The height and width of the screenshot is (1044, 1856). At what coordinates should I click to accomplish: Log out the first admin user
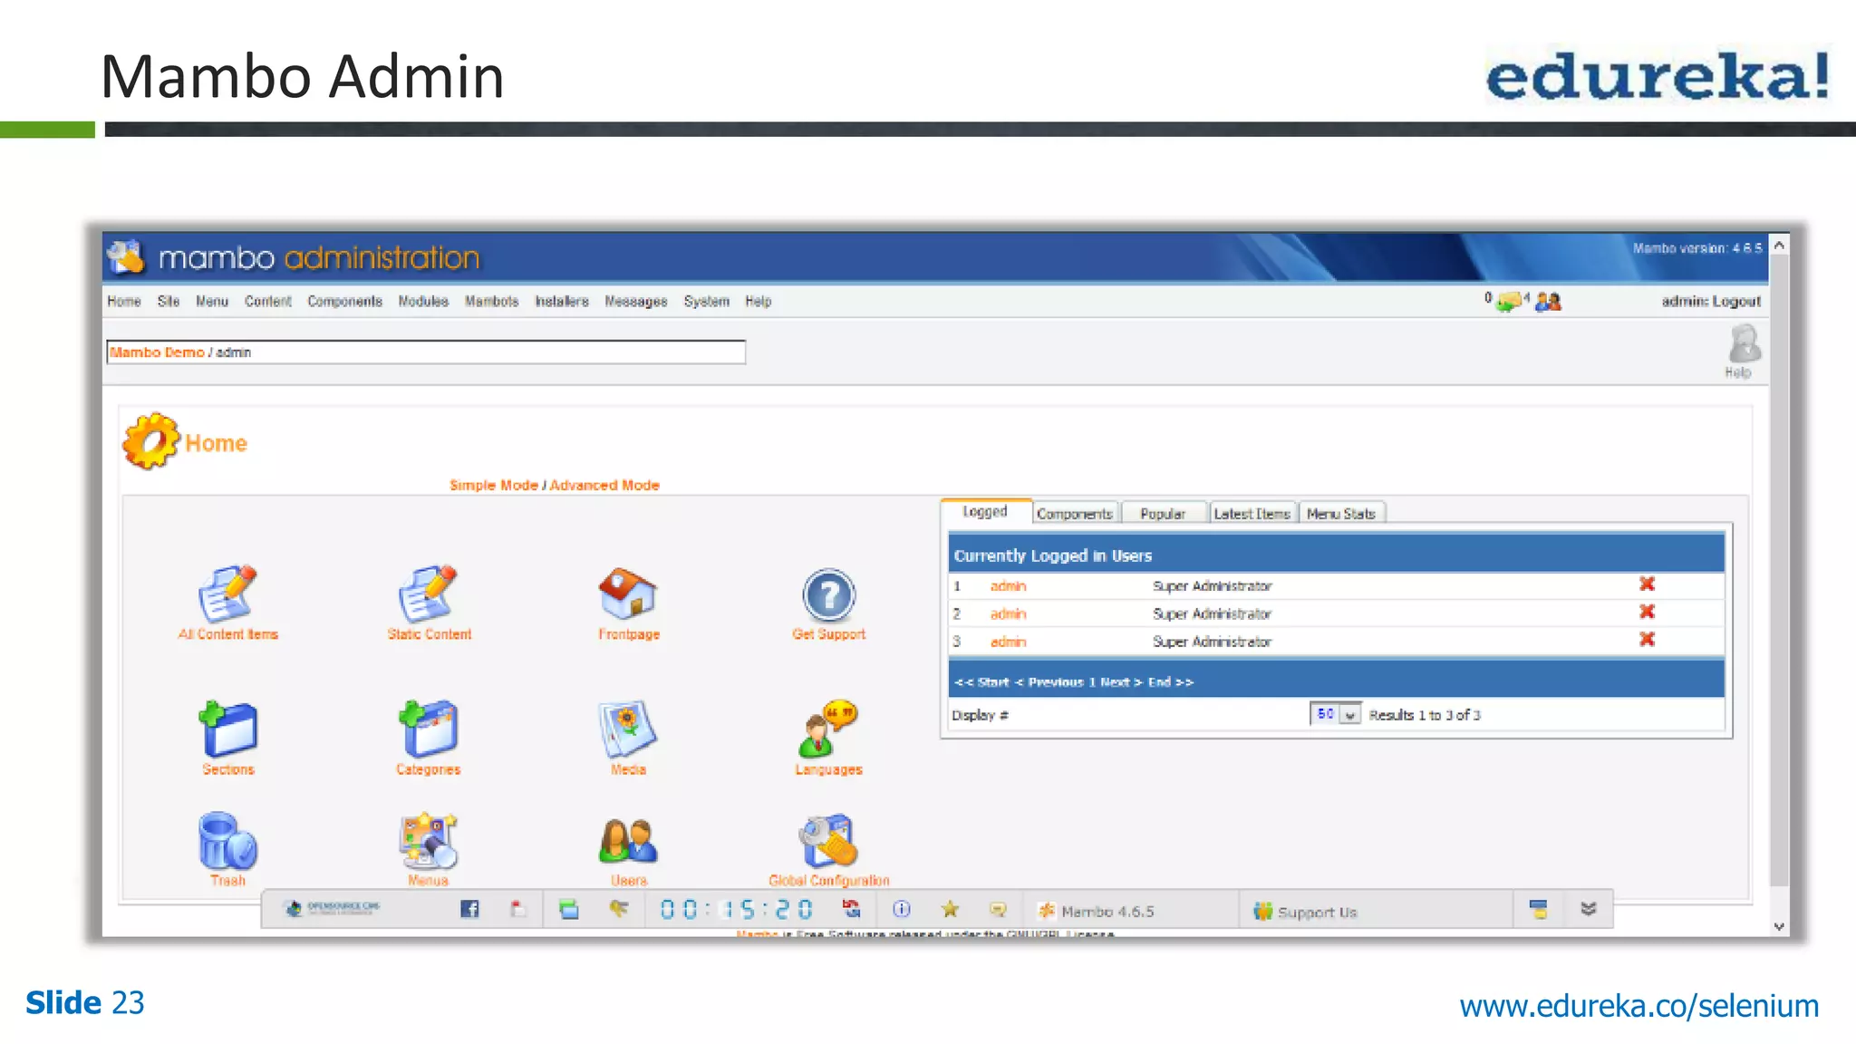tap(1647, 585)
